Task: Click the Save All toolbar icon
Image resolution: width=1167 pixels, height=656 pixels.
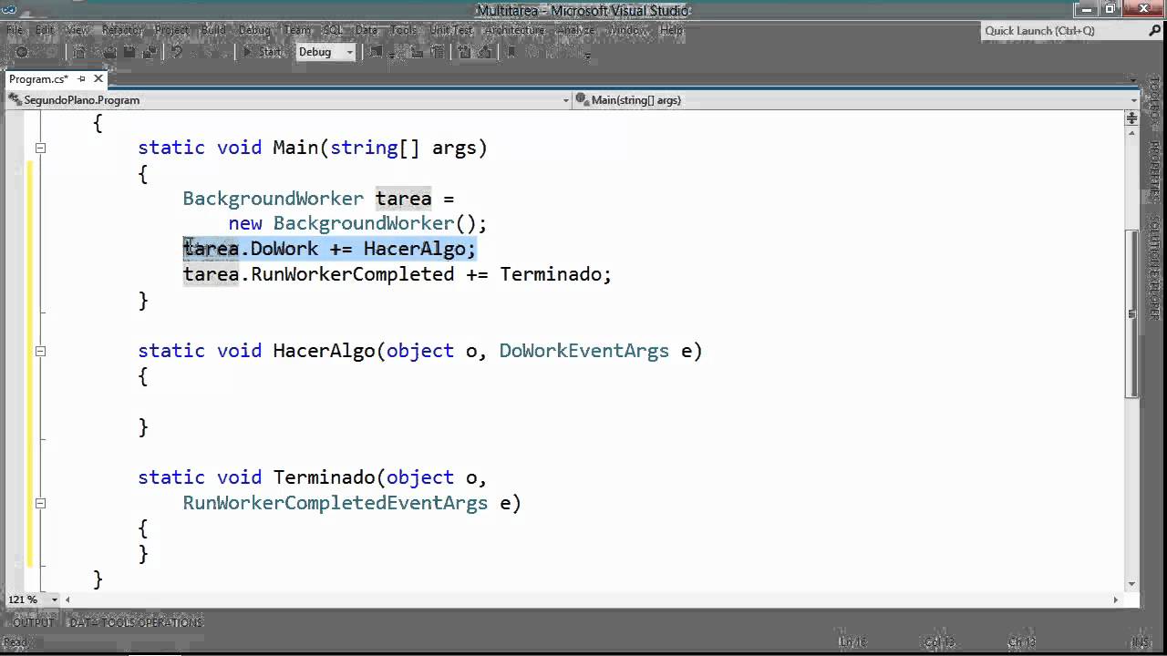Action: click(148, 53)
